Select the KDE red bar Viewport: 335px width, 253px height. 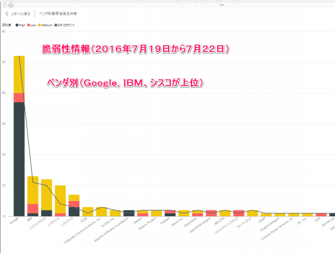click(x=321, y=215)
